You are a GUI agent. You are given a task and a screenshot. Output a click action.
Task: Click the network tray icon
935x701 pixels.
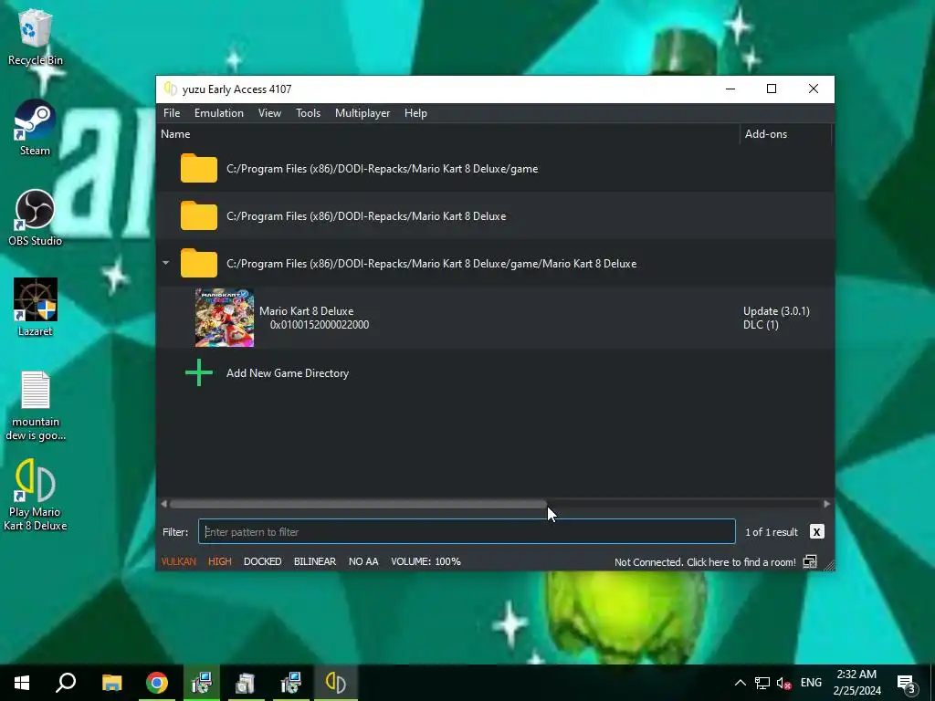(762, 683)
